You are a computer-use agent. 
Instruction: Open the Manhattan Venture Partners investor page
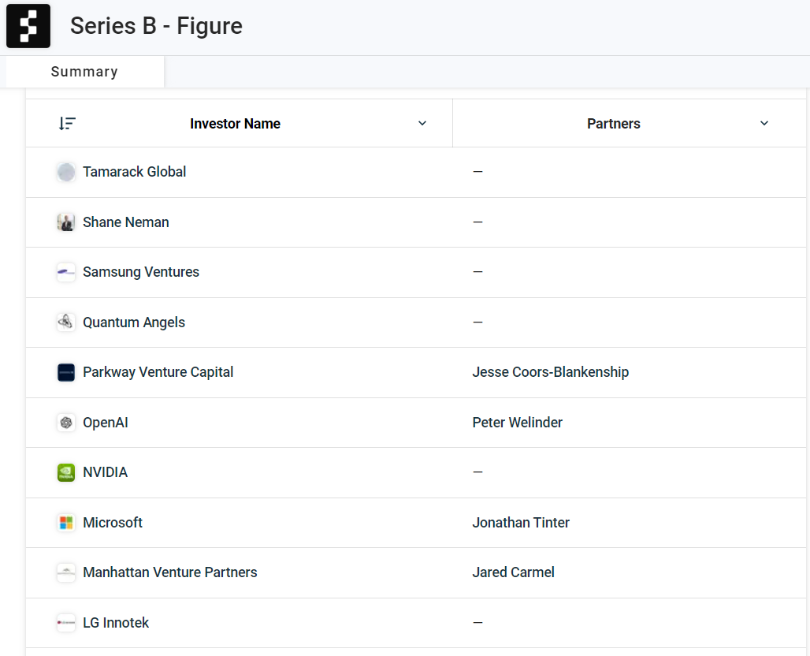pos(169,572)
